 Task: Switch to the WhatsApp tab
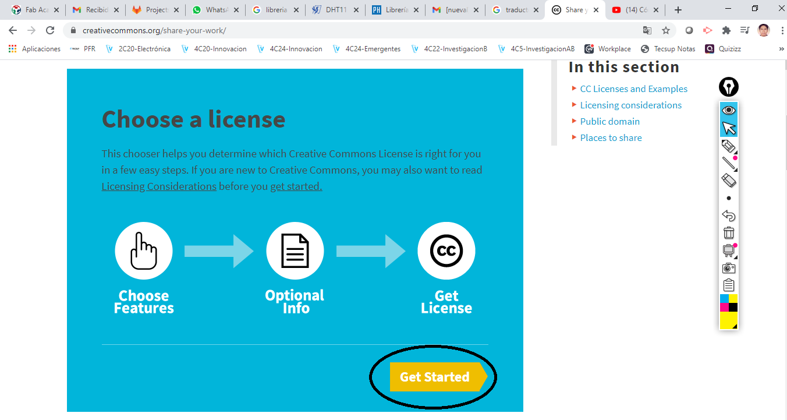click(215, 10)
